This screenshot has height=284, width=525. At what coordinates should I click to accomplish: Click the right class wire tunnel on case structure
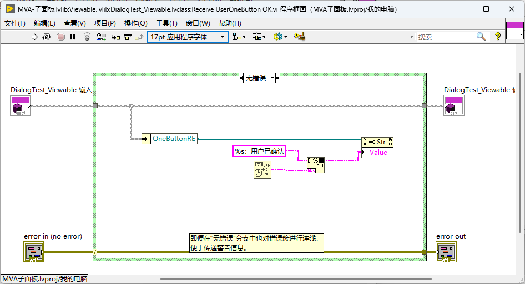click(x=424, y=106)
